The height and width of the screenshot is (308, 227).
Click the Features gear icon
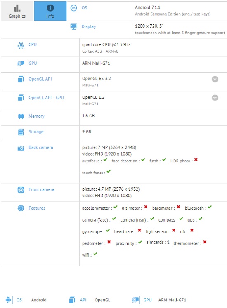click(x=21, y=208)
